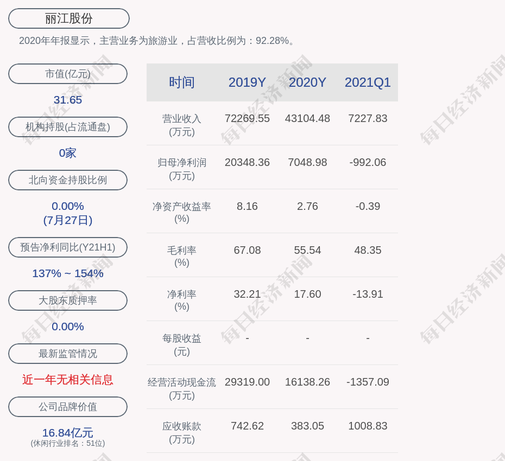Click net margin value -13.91

pyautogui.click(x=368, y=294)
